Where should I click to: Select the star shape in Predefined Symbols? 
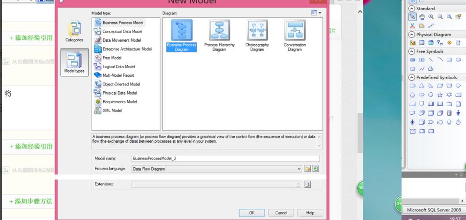click(x=440, y=95)
